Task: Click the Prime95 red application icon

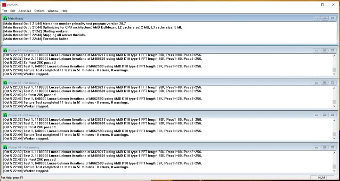Action: tap(4, 5)
